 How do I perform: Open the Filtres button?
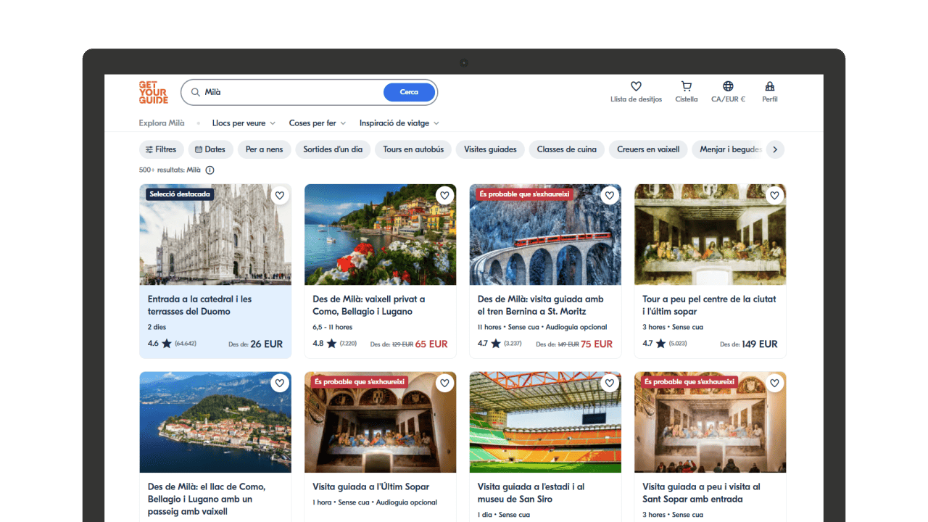(161, 149)
